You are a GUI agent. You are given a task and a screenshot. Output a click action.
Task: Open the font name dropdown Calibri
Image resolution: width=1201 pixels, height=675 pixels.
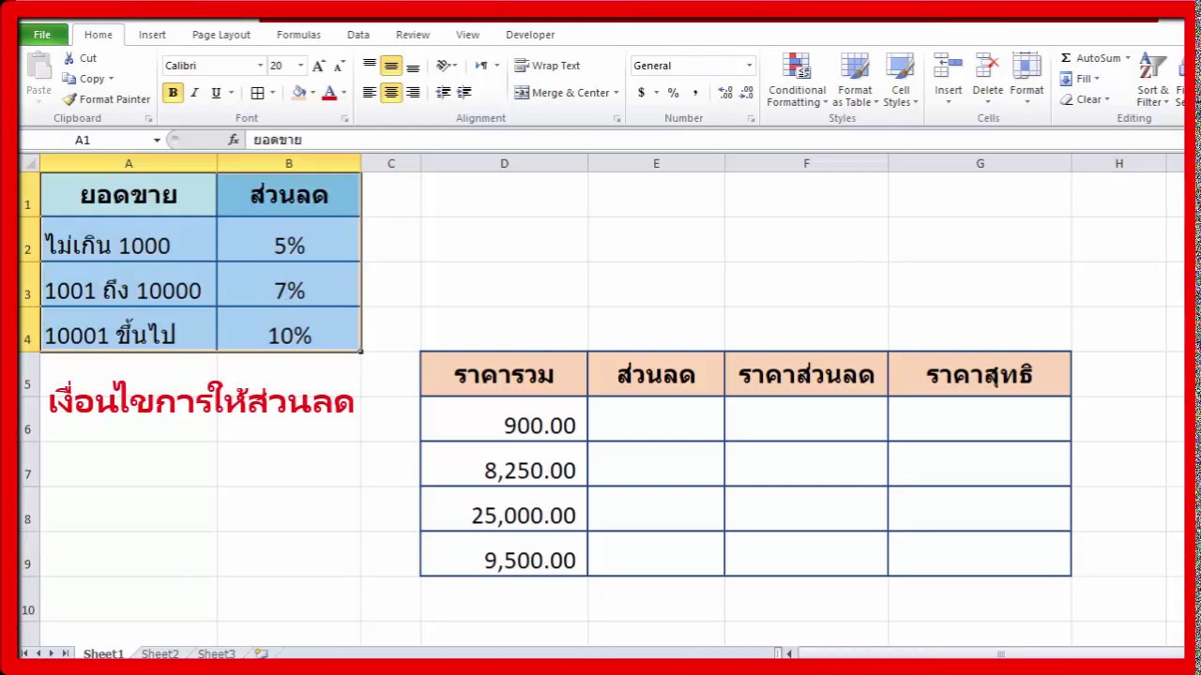click(x=260, y=66)
